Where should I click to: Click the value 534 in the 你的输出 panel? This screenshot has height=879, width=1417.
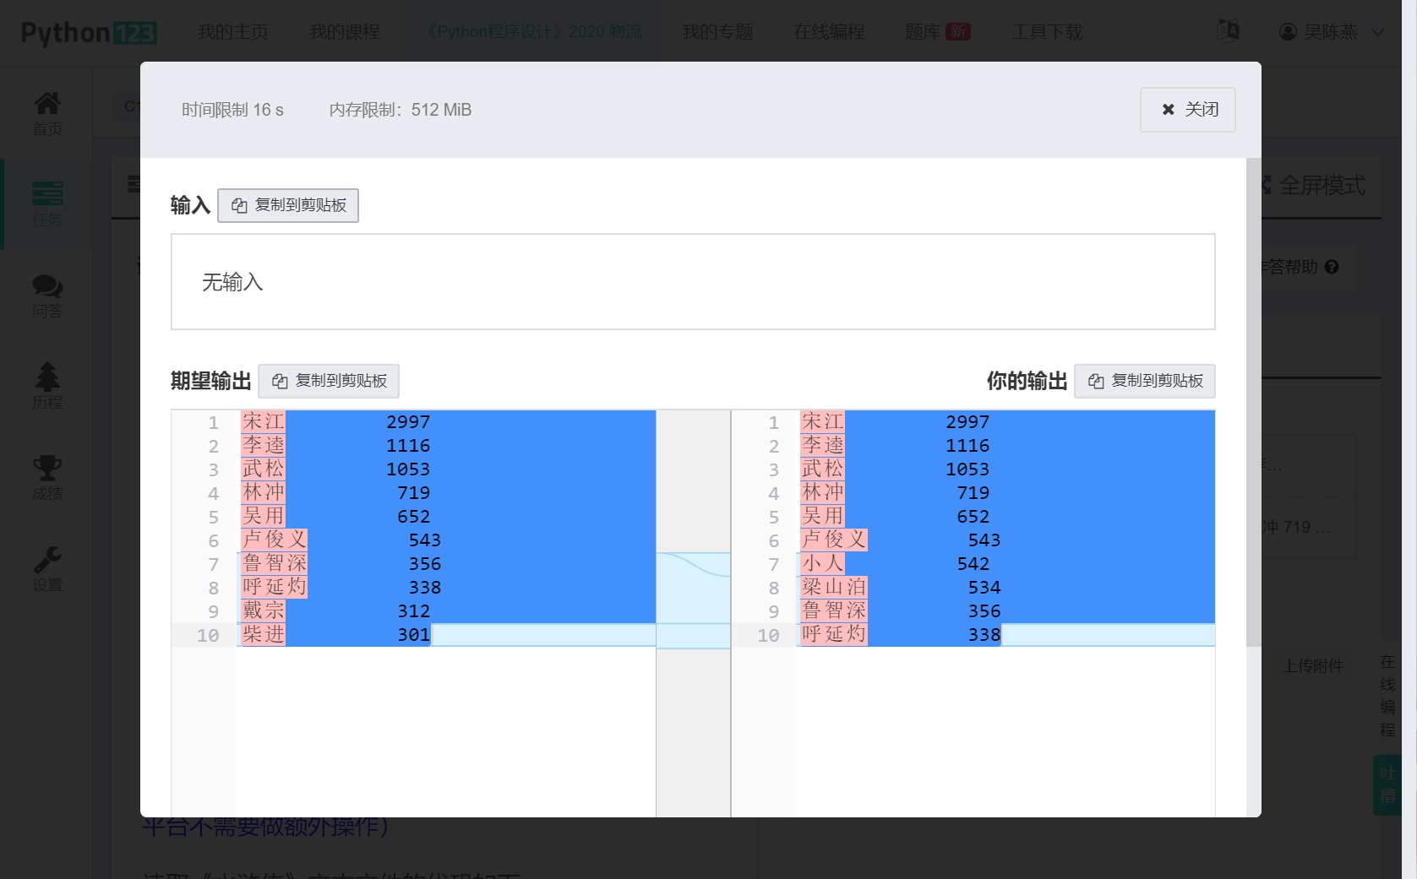pos(984,587)
